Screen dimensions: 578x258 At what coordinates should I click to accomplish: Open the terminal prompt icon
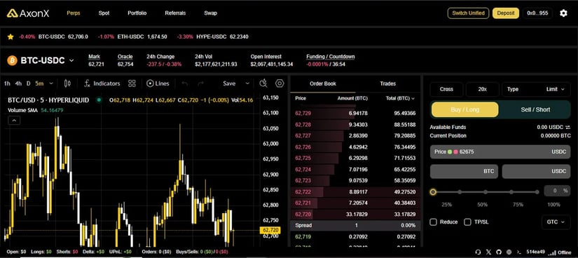point(519,252)
